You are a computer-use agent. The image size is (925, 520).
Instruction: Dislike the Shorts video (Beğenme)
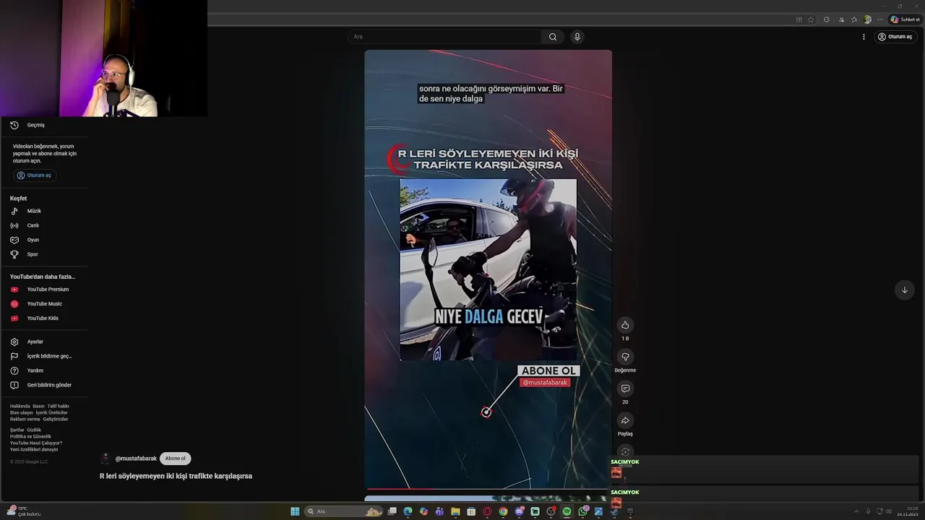click(x=625, y=357)
